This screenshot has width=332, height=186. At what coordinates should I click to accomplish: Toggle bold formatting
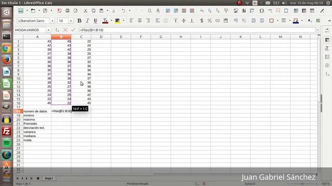click(x=79, y=21)
